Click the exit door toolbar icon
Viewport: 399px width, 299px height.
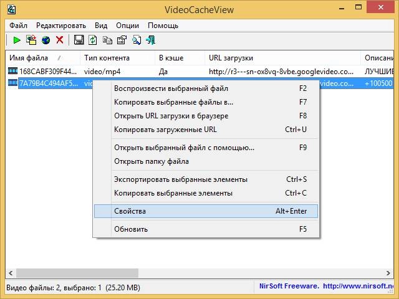pos(150,40)
